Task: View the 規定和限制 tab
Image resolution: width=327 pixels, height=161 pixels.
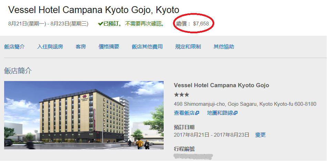Action: [188, 47]
